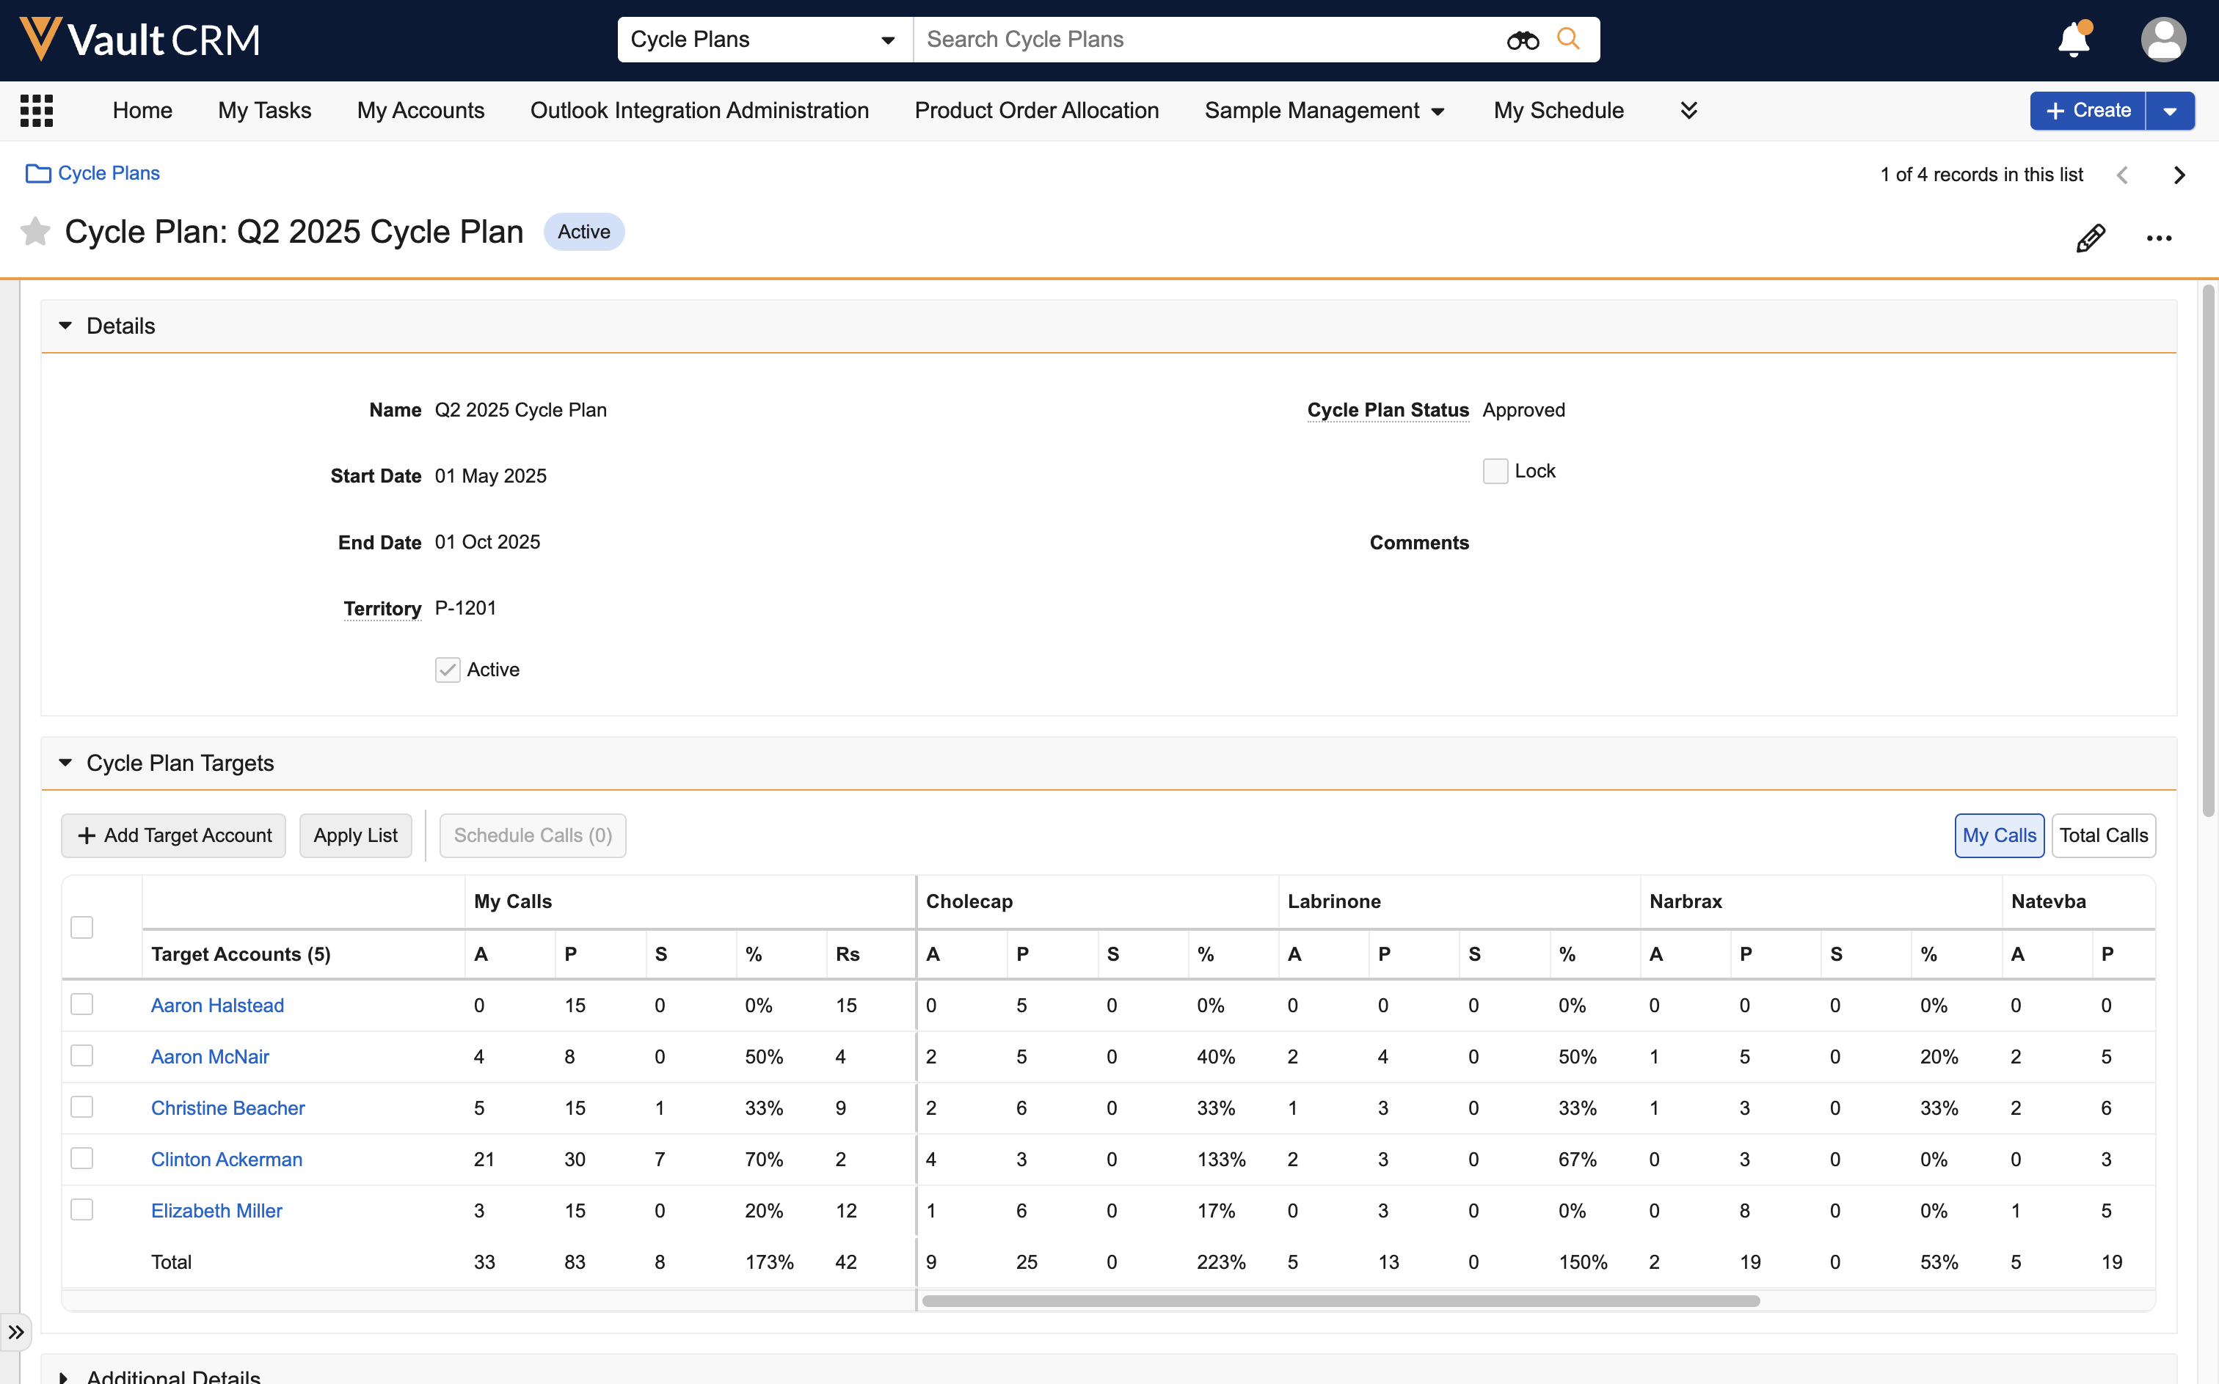Viewport: 2219px width, 1384px height.
Task: Open the user profile avatar
Action: click(x=2163, y=40)
